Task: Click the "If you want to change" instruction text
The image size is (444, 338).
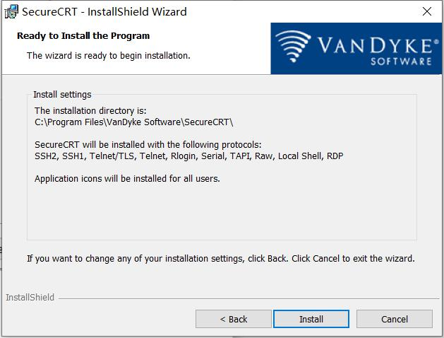Action: click(x=220, y=258)
